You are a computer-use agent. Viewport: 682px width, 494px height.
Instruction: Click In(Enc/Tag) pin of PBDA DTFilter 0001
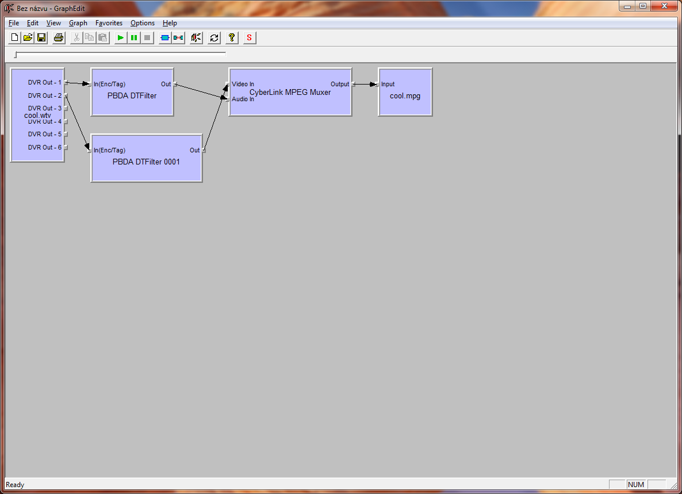point(90,151)
